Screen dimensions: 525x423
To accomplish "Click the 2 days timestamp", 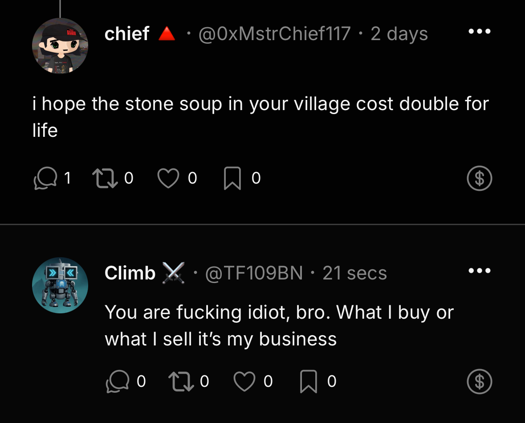I will click(x=399, y=34).
